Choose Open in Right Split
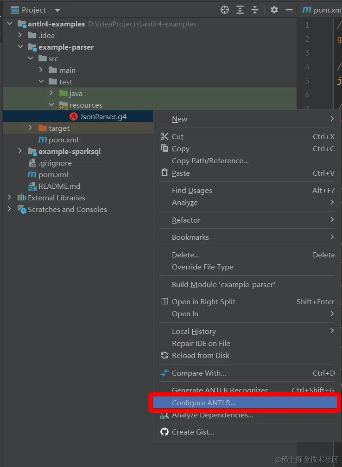Screen dimensions: 342x467 [x=247, y=302]
